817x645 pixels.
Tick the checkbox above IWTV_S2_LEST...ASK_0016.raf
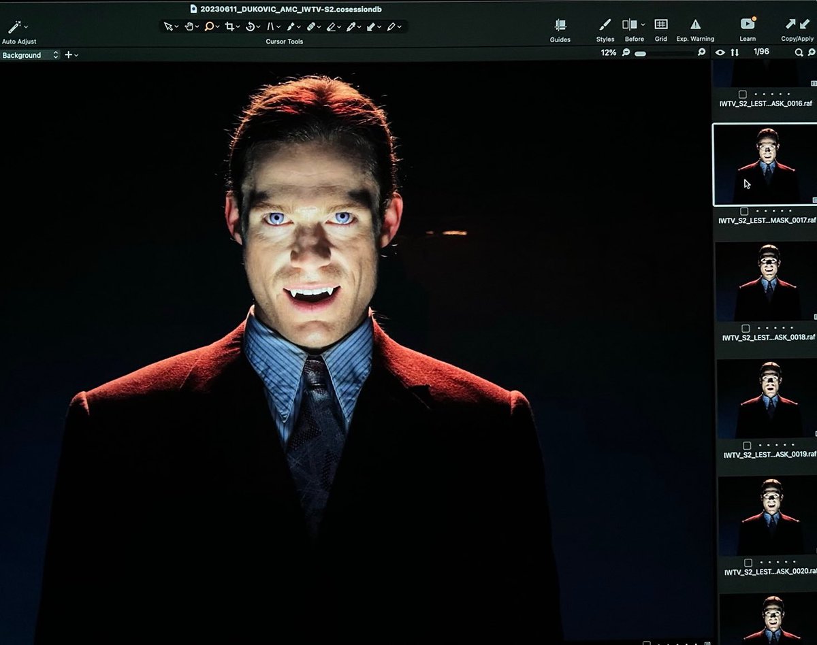743,94
